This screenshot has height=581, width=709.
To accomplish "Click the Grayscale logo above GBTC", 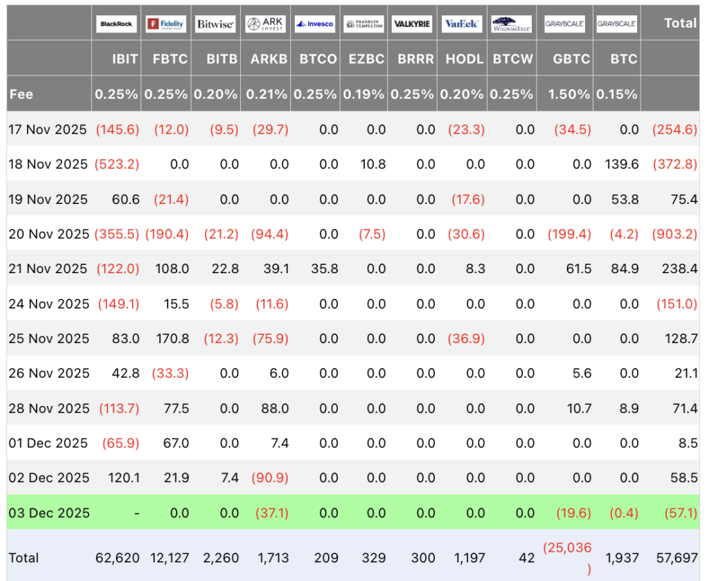I will (x=564, y=24).
